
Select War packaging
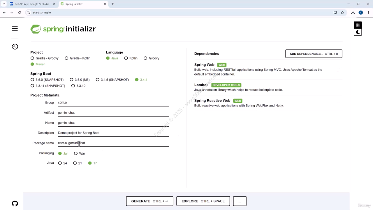pyautogui.click(x=80, y=153)
